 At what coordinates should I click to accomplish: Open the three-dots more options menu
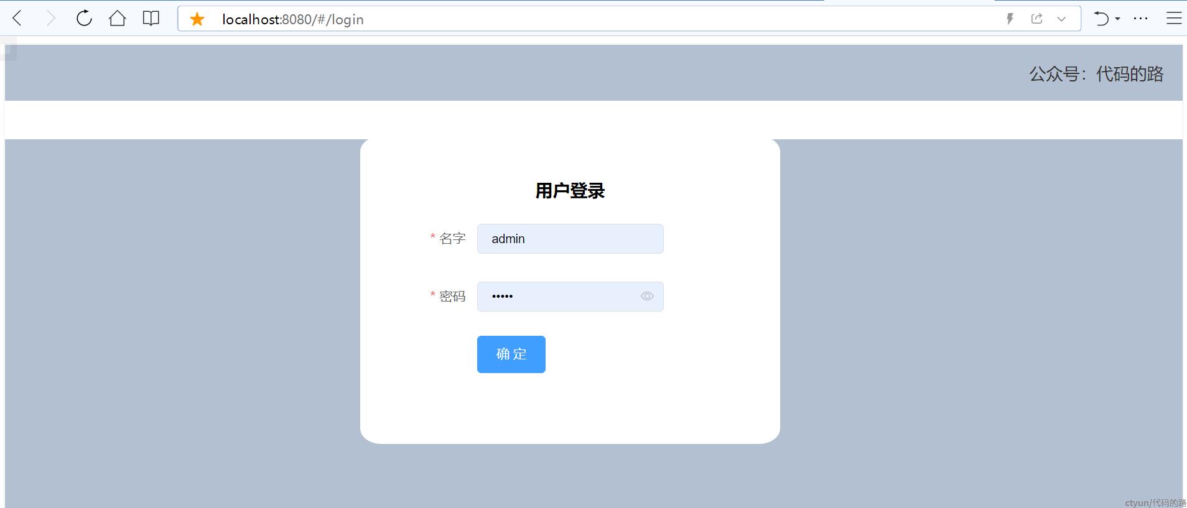click(x=1140, y=19)
